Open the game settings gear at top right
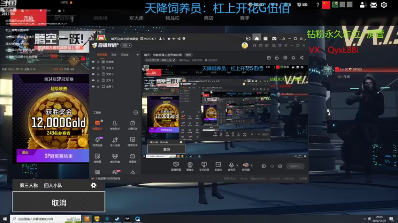398x223 pixels. point(384,5)
